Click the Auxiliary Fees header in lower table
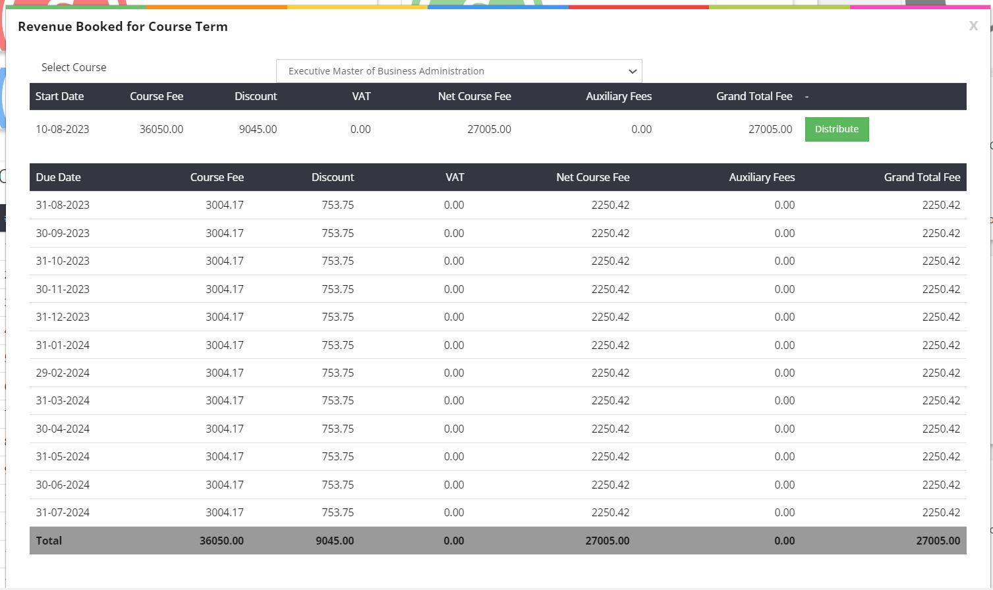This screenshot has width=993, height=590. (761, 177)
